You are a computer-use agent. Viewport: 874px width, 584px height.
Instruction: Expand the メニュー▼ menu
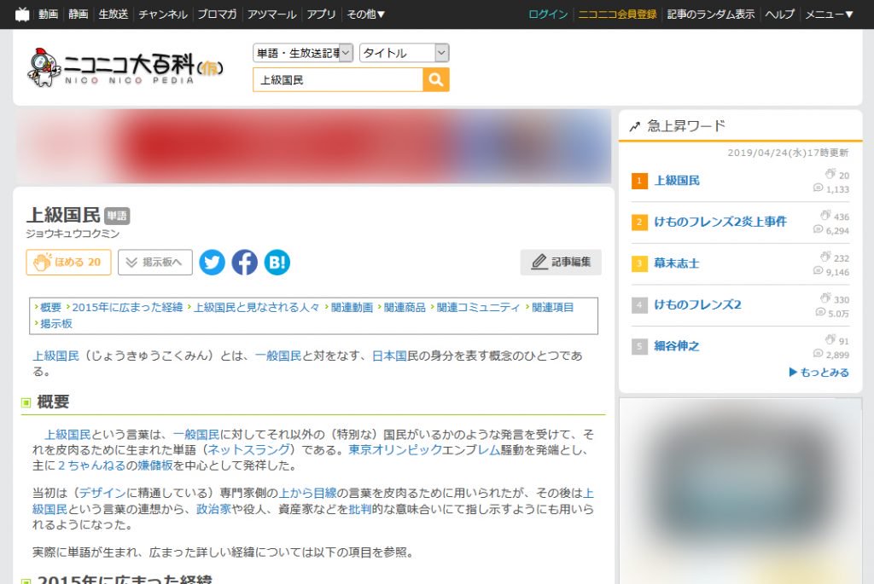pyautogui.click(x=829, y=14)
